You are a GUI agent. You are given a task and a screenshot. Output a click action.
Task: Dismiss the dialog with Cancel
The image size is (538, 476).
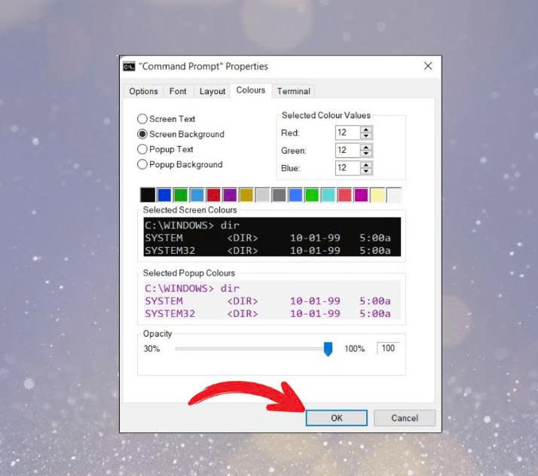coord(405,418)
